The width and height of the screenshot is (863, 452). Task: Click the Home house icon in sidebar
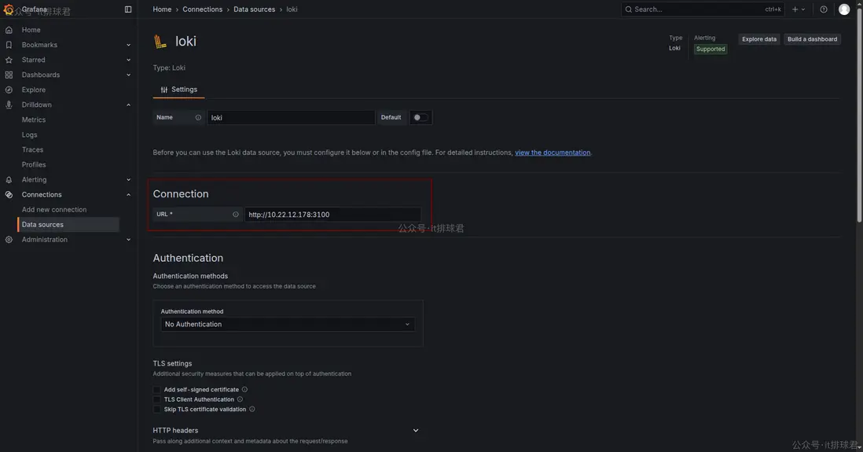[x=9, y=30]
